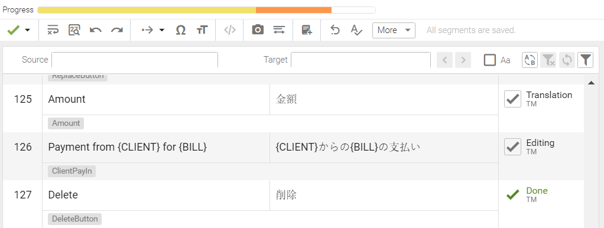Focus the Source filter field
This screenshot has width=604, height=228.
(135, 60)
